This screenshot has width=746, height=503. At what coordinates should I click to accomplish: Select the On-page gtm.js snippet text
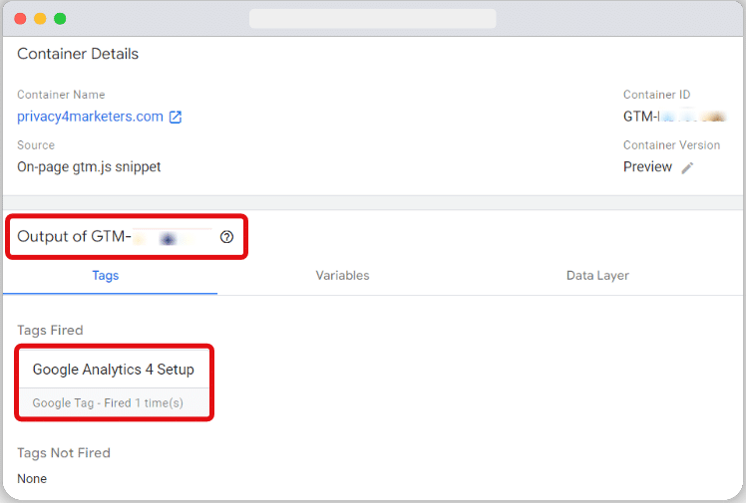click(89, 167)
